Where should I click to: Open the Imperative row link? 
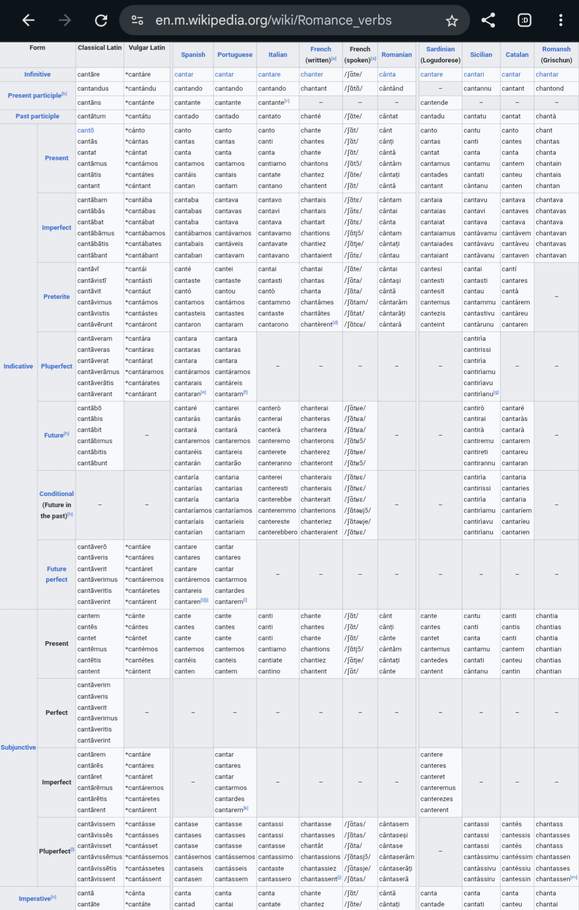34,898
